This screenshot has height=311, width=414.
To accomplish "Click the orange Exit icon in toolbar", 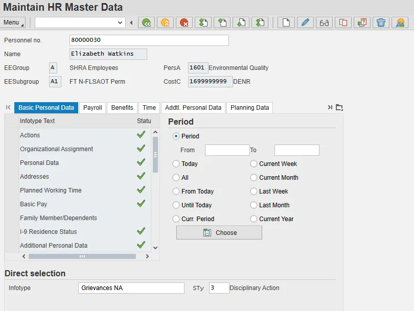I will [x=165, y=22].
